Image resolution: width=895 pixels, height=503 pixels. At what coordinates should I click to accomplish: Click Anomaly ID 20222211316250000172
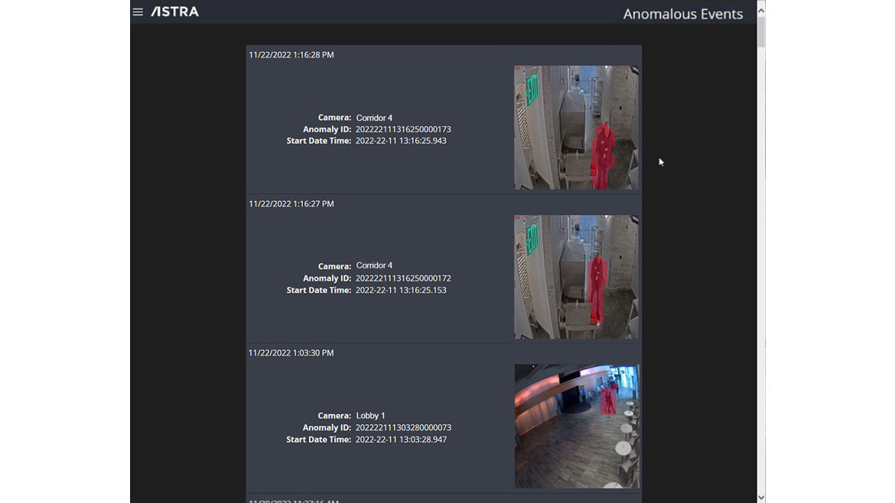pyautogui.click(x=403, y=278)
